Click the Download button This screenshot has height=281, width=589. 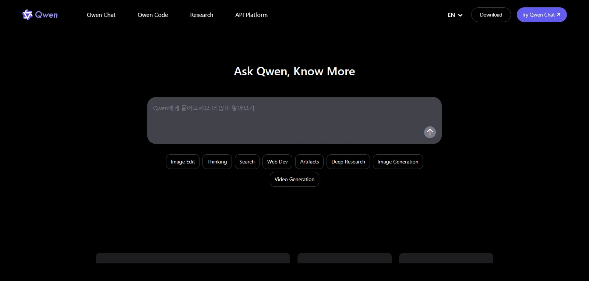click(x=491, y=15)
